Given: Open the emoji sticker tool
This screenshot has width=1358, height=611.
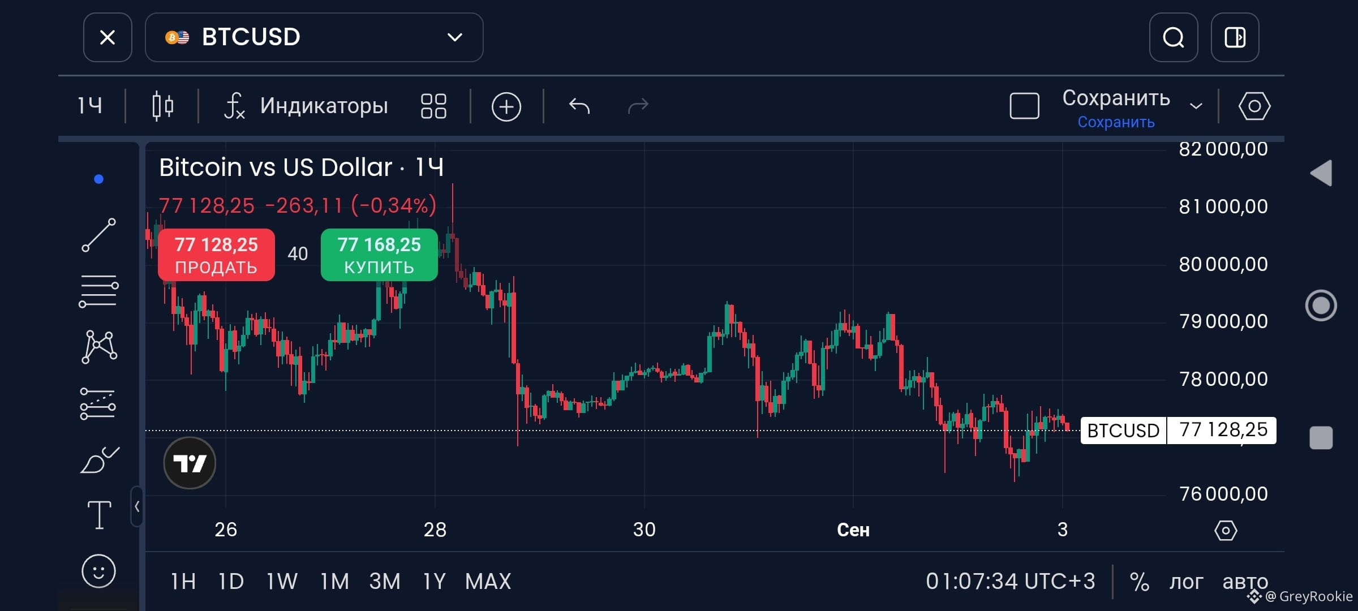Looking at the screenshot, I should 98,571.
